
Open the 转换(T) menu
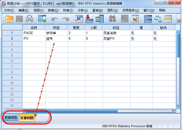point(68,10)
